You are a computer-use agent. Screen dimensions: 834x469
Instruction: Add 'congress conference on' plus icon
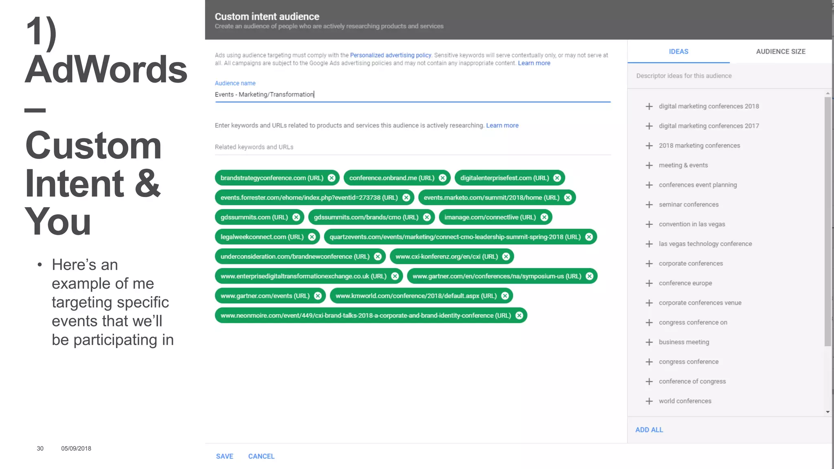pyautogui.click(x=649, y=322)
